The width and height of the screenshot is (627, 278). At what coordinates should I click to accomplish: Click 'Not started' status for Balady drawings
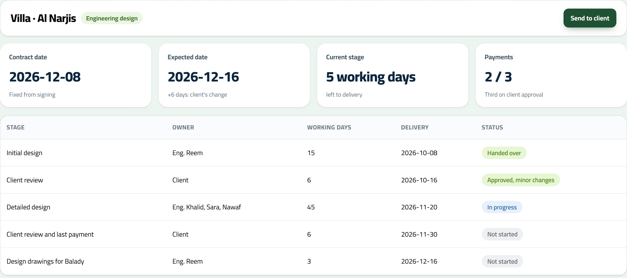pyautogui.click(x=502, y=261)
